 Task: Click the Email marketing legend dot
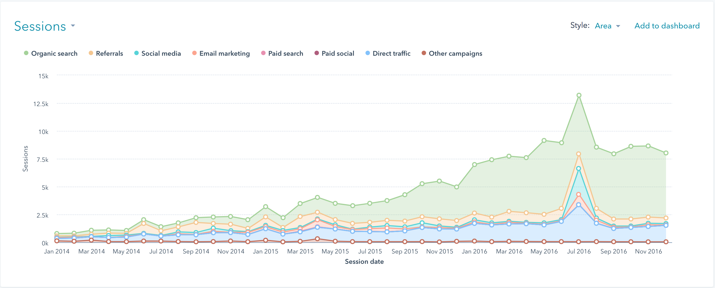[194, 53]
